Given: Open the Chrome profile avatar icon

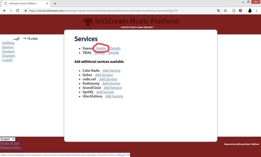Looking at the screenshot, I should pos(250,11).
